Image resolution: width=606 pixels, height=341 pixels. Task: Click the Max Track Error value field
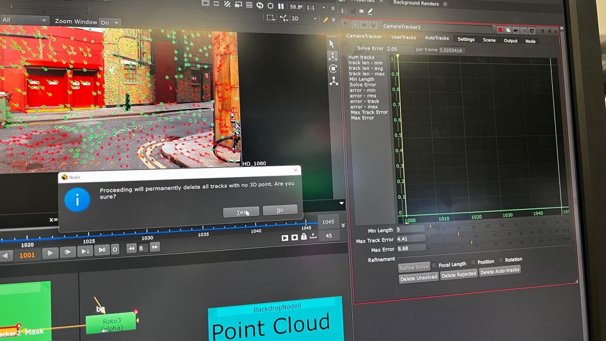411,239
